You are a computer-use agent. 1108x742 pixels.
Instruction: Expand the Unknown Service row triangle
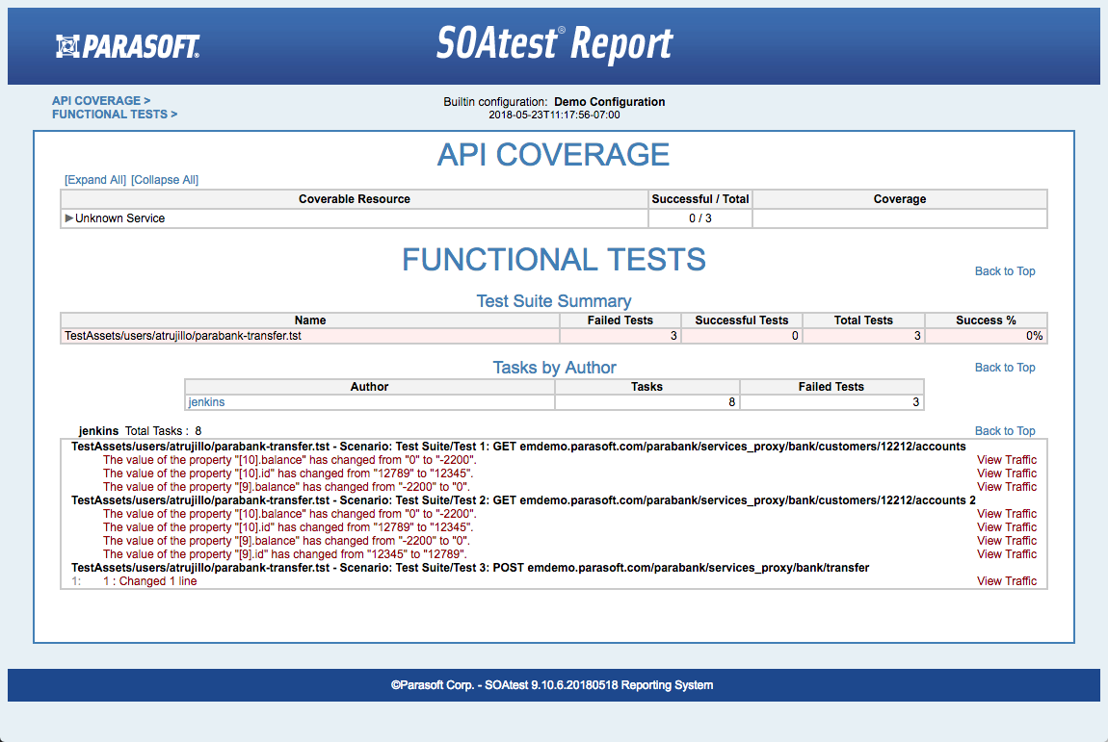coord(69,218)
